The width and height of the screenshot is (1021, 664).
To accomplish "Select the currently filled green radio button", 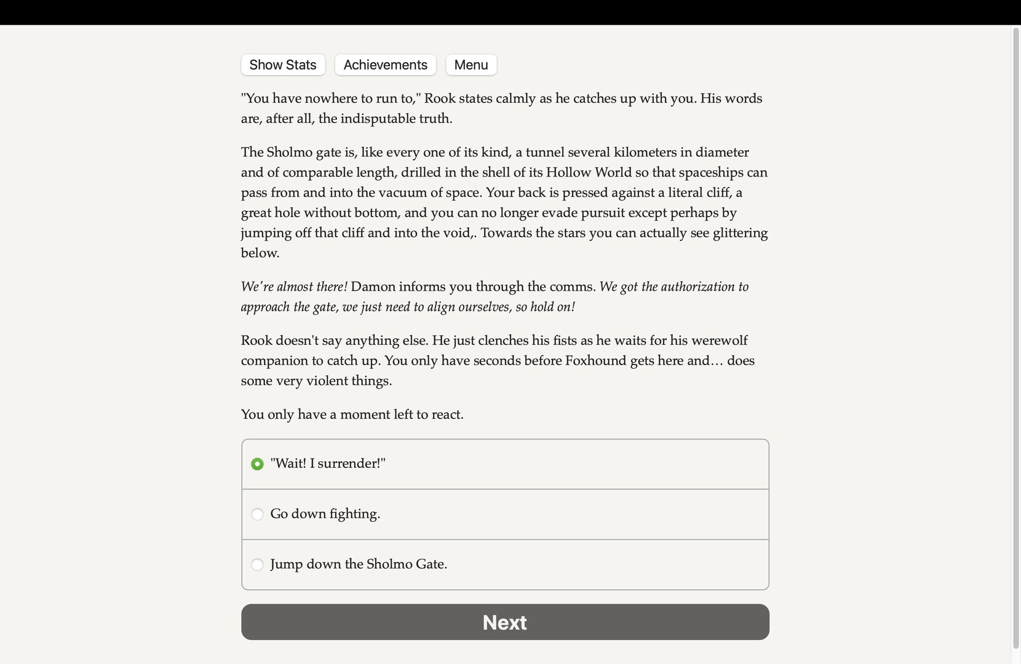I will coord(257,464).
